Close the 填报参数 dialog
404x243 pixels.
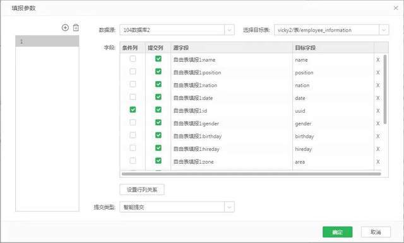click(x=396, y=8)
